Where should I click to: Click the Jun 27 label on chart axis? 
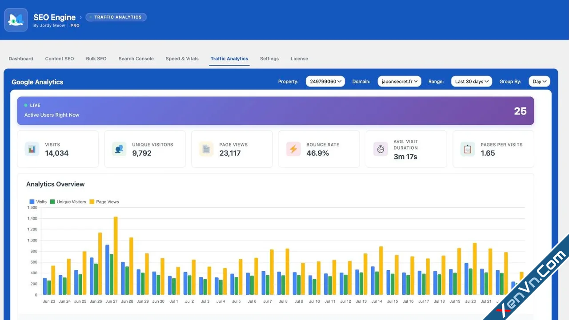112,301
